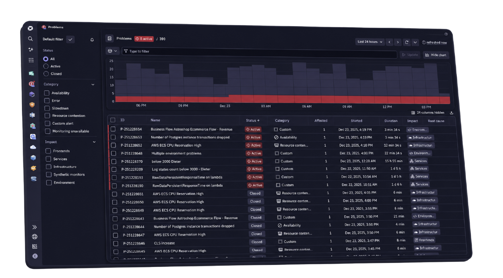Click the 8 active badge
503x278 pixels.
144,39
